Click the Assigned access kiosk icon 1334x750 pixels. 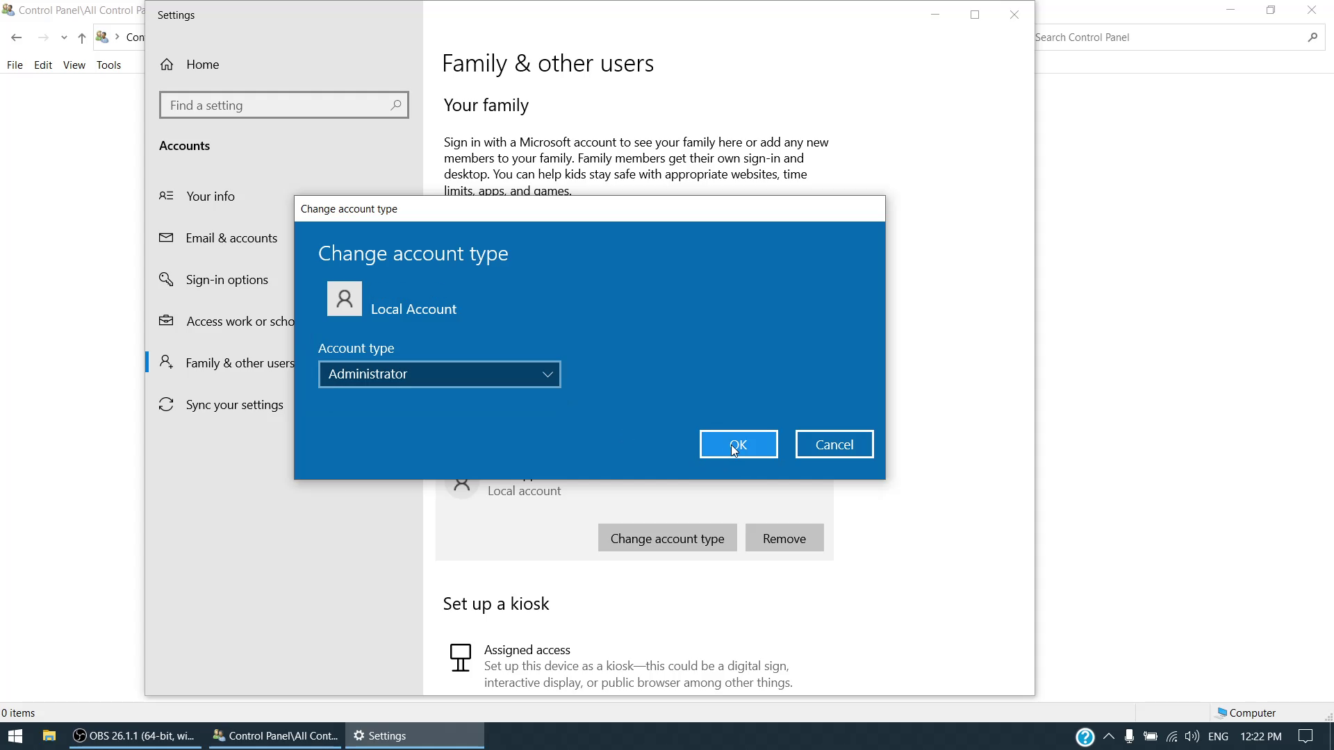coord(460,658)
